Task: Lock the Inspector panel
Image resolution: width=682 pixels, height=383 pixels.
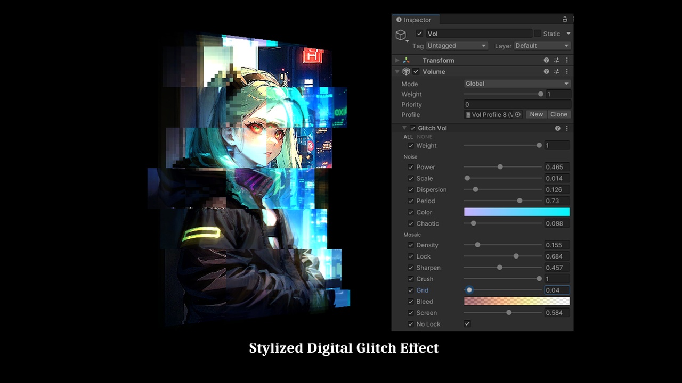Action: tap(565, 19)
